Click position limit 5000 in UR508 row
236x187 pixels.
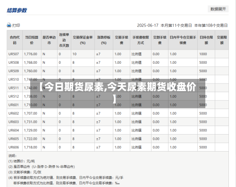(203, 62)
